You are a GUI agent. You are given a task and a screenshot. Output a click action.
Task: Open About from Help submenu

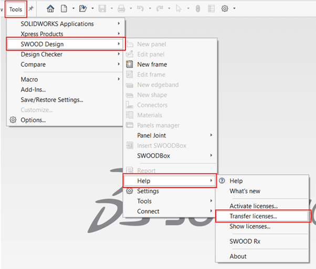pos(262,256)
